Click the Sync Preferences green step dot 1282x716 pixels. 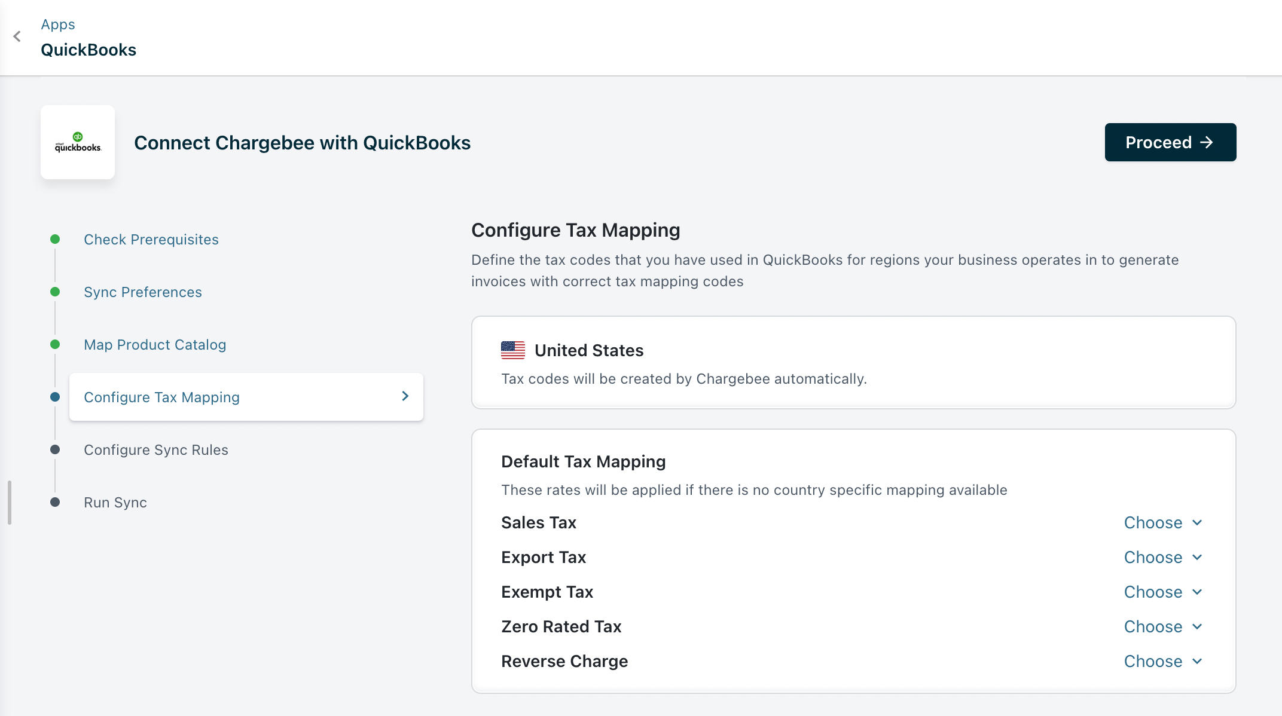click(x=55, y=292)
